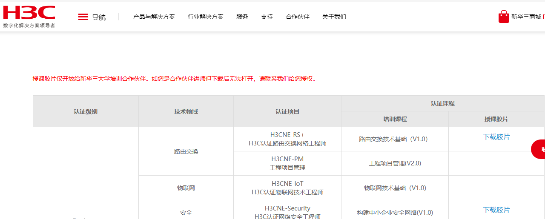
Task: Download slides for 构建中小企业安全网络 course
Action: point(496,210)
